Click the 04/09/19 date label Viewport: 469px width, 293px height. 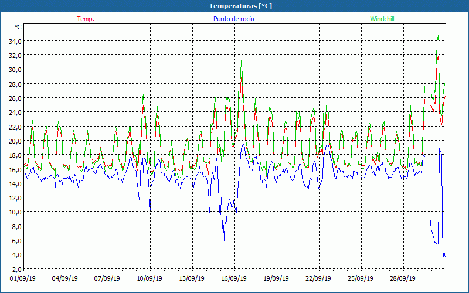[x=65, y=278]
